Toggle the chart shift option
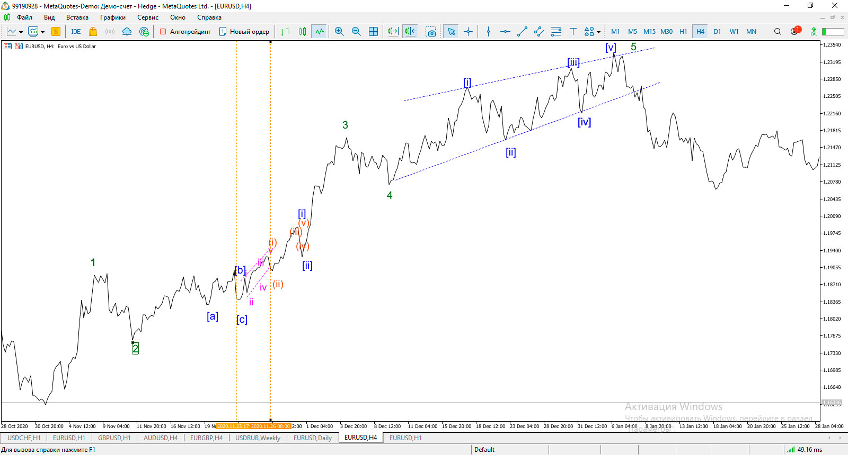 [410, 32]
